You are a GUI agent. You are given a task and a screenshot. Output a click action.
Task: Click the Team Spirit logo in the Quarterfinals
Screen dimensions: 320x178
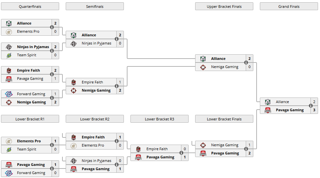pos(9,55)
